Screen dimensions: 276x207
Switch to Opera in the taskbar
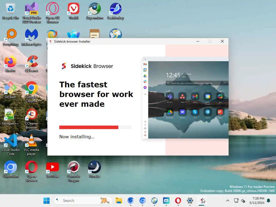point(178,201)
